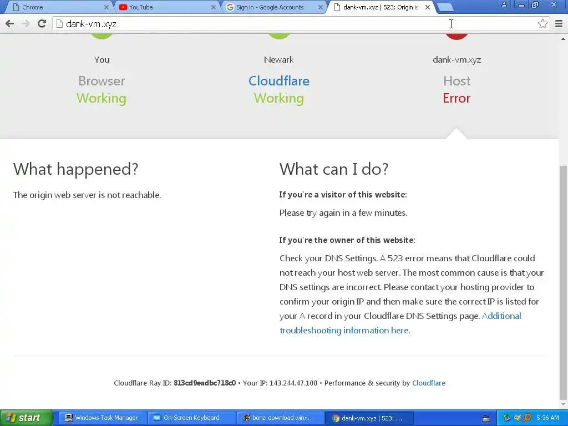This screenshot has height=426, width=568.
Task: Select the dank-vm.xyz Chrome taskbar button
Action: tap(369, 418)
